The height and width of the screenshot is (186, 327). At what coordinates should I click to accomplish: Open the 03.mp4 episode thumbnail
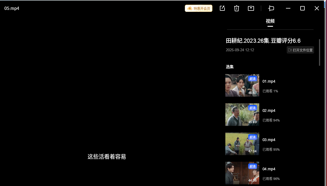coord(242,144)
